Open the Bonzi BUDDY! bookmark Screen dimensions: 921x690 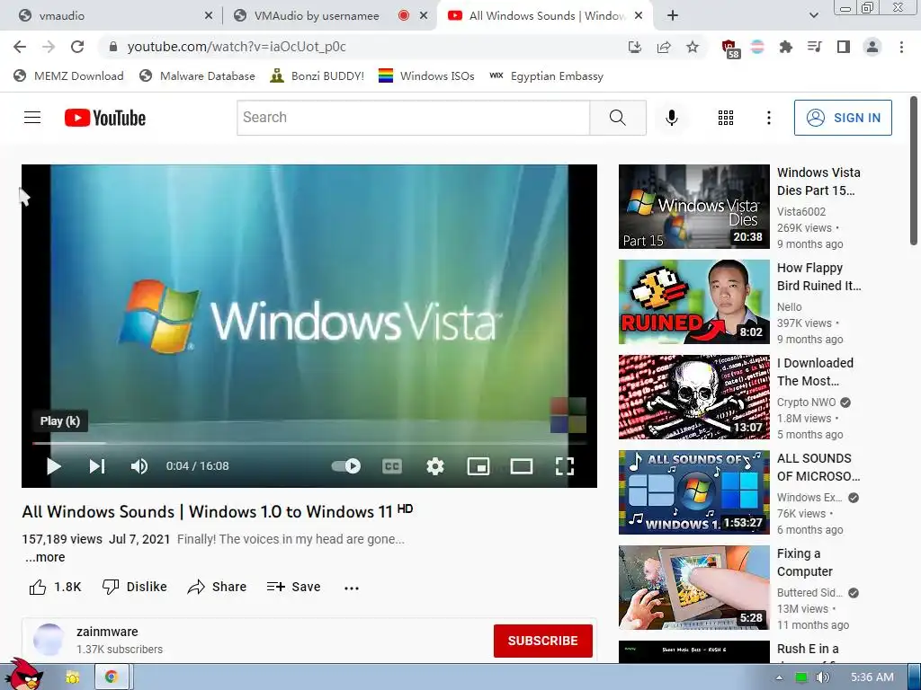click(317, 76)
